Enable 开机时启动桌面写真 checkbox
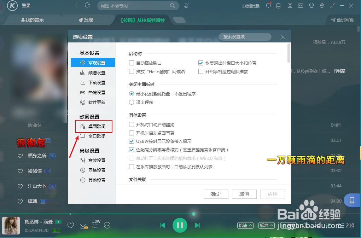Viewport: 361px width, 238px height. pyautogui.click(x=132, y=133)
